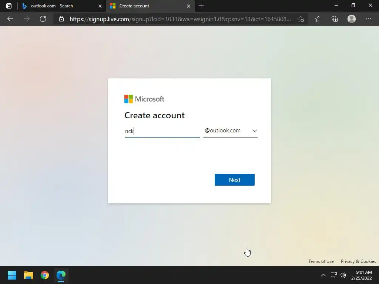The image size is (379, 284).
Task: Click the address bar URL
Action: tap(180, 19)
